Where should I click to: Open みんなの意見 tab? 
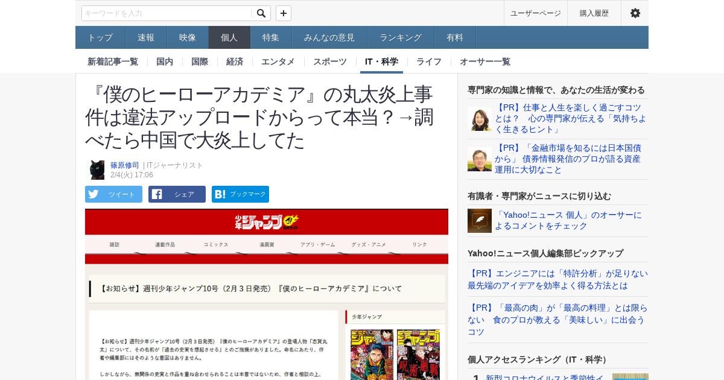point(329,37)
